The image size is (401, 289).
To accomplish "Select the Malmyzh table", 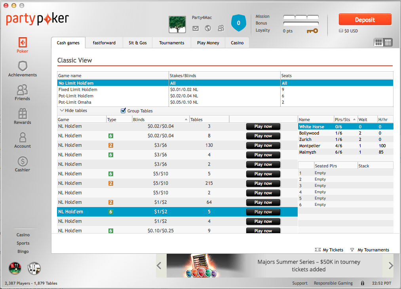I will [x=346, y=152].
